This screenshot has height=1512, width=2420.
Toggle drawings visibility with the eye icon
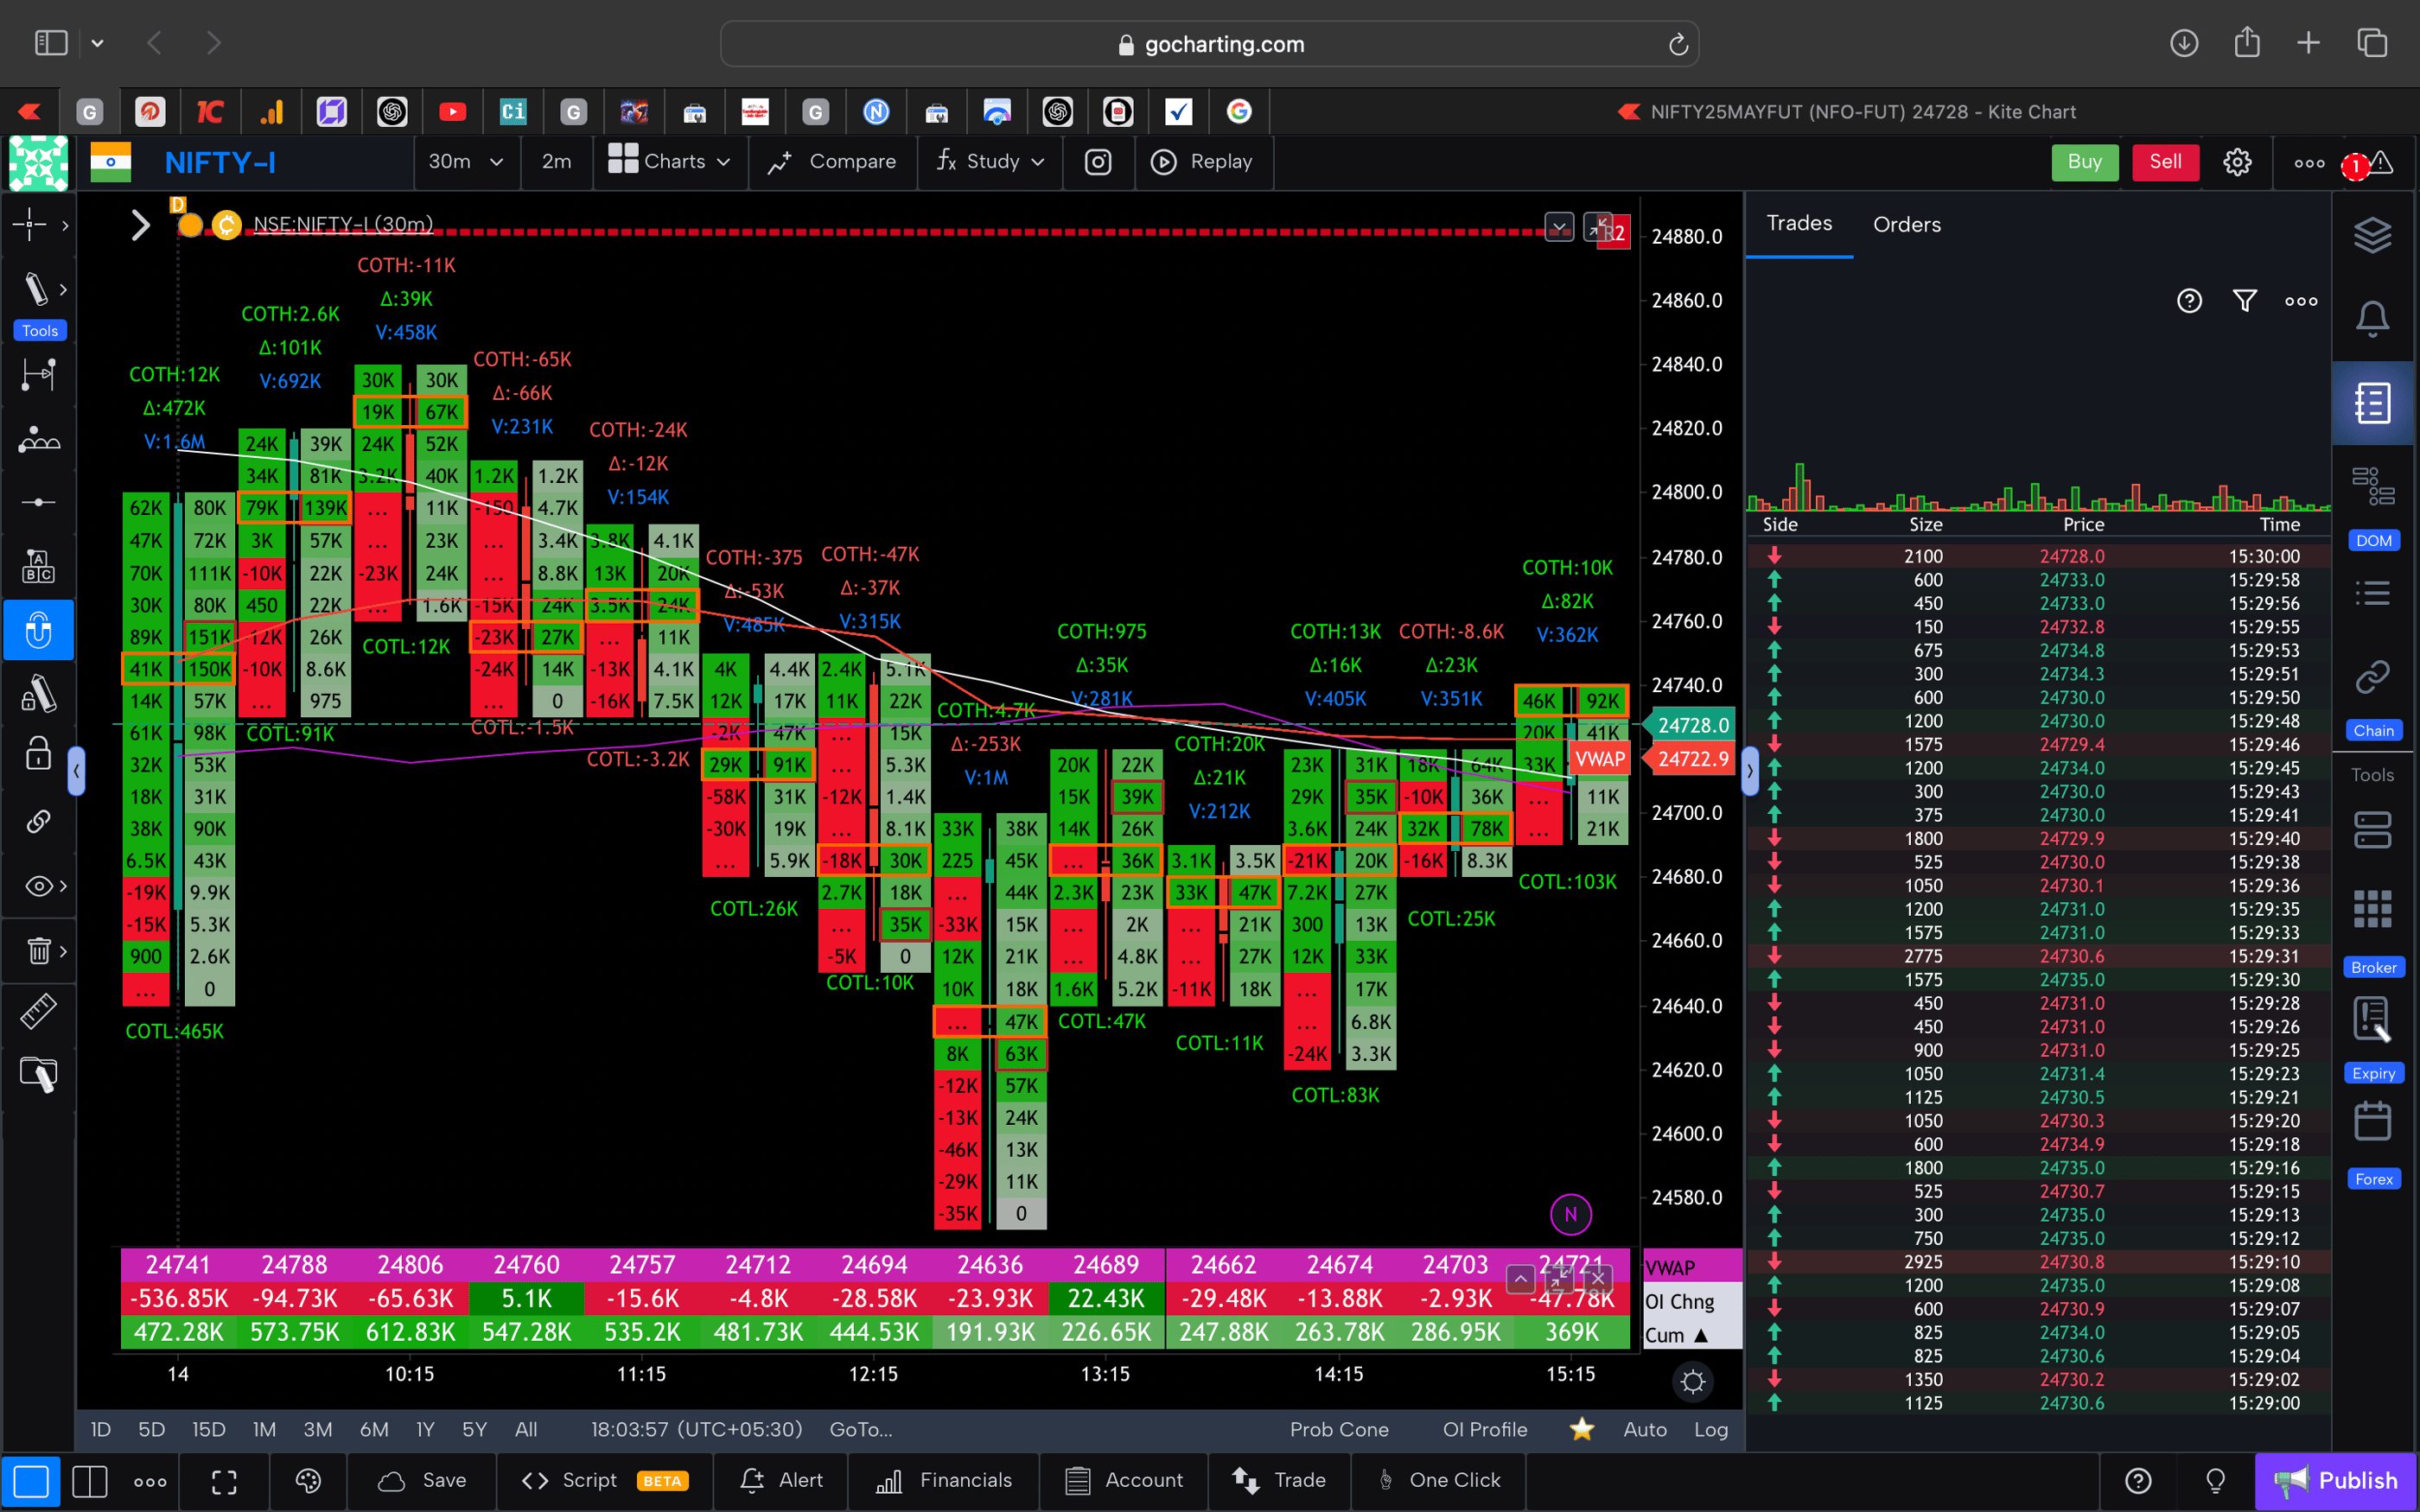[38, 886]
